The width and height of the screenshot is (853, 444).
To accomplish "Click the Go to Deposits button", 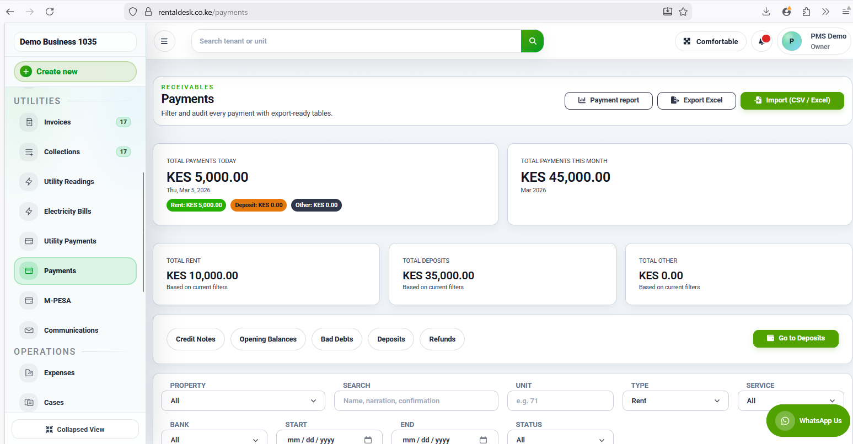I will click(x=796, y=339).
